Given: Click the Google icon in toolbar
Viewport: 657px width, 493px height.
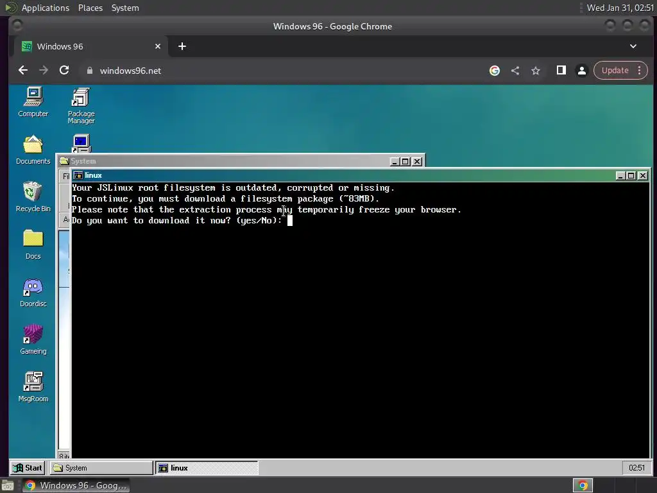Looking at the screenshot, I should click(495, 71).
